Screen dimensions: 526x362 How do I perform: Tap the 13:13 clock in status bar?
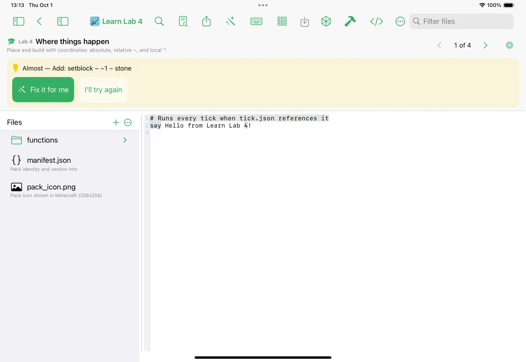click(17, 5)
